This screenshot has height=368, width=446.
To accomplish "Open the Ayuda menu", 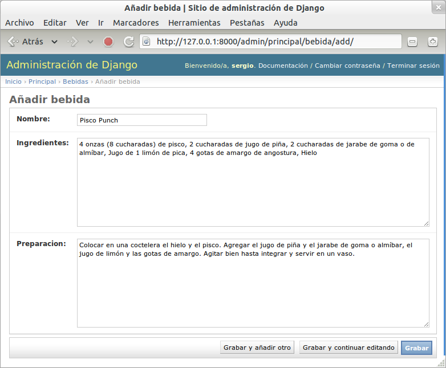I will [x=286, y=23].
